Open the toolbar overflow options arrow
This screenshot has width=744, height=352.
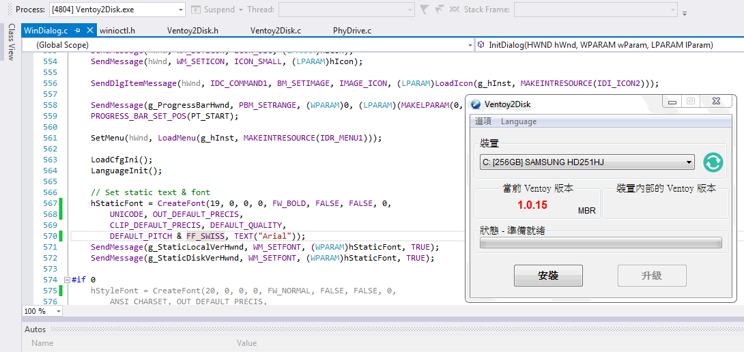[684, 13]
